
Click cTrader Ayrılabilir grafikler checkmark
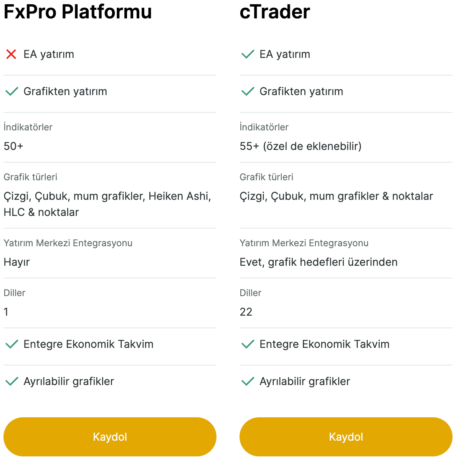[x=248, y=381]
